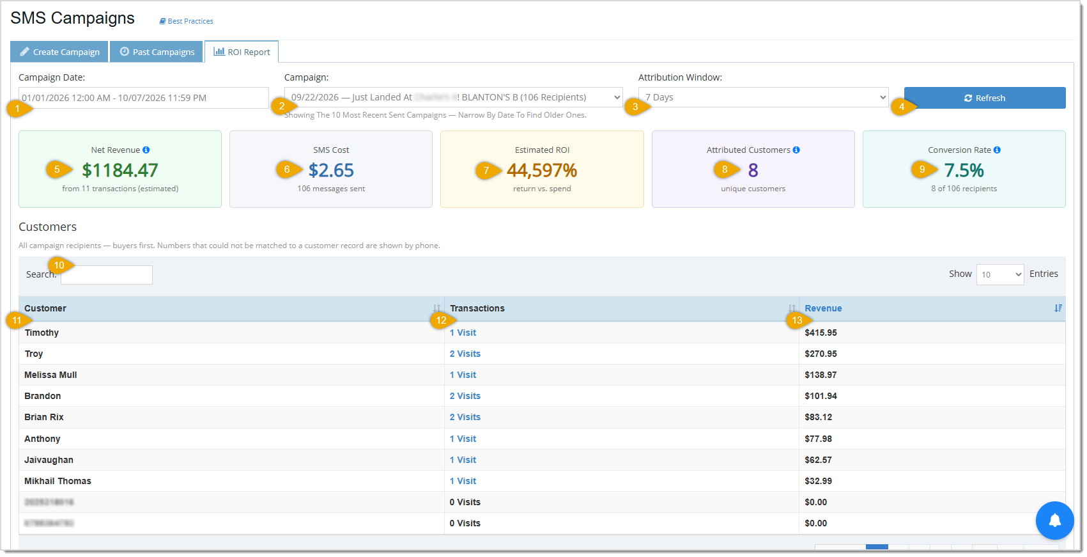Viewport: 1087px width, 557px height.
Task: Open Anthony's 1 Visit link
Action: pyautogui.click(x=463, y=439)
